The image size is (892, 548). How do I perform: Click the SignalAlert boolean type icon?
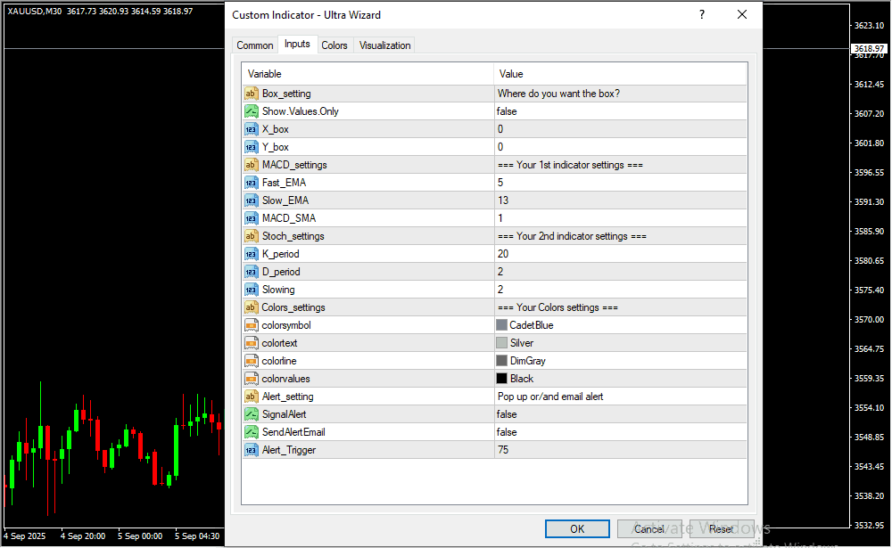coord(251,414)
